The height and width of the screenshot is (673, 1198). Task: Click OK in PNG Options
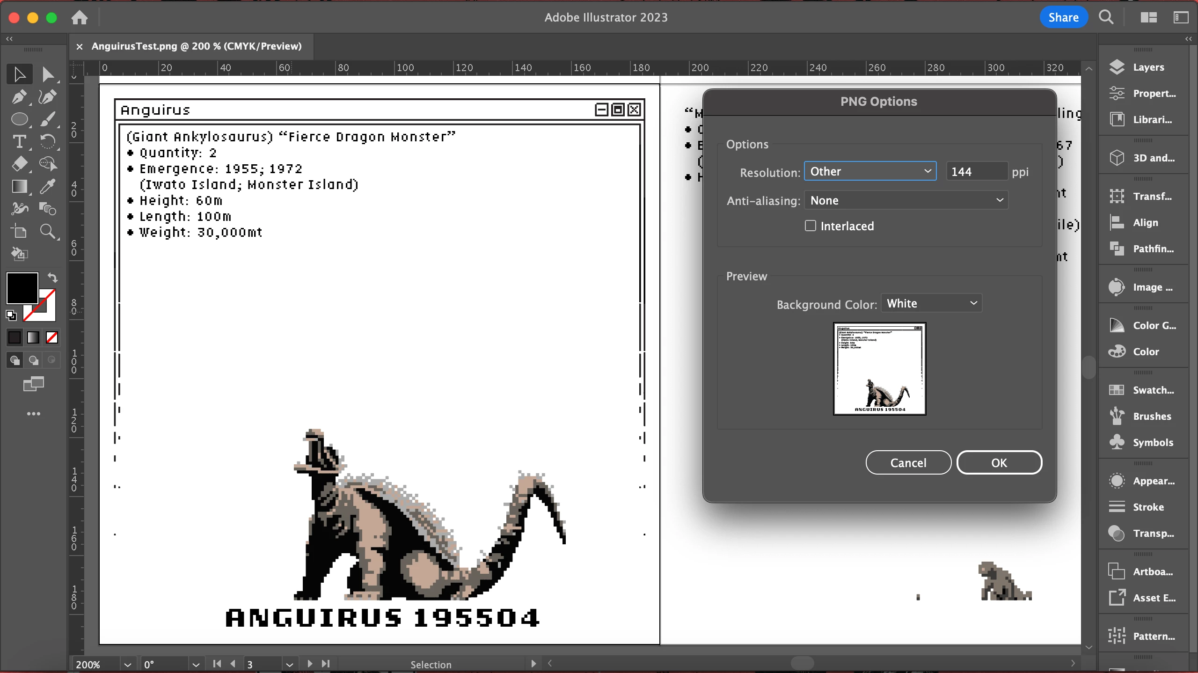(x=999, y=462)
